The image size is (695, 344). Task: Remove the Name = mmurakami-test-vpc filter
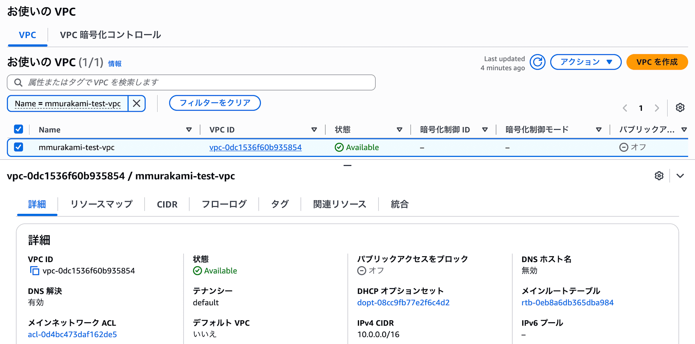(x=137, y=103)
